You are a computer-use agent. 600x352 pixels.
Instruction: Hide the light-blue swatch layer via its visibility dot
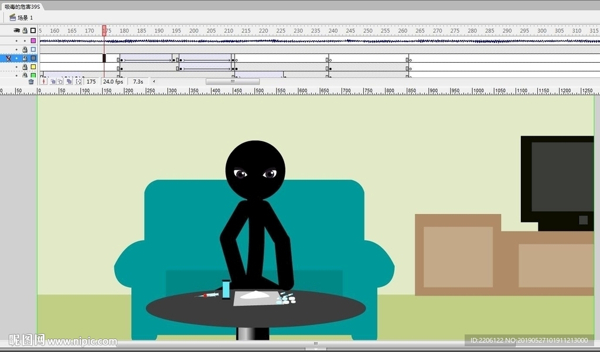point(16,49)
